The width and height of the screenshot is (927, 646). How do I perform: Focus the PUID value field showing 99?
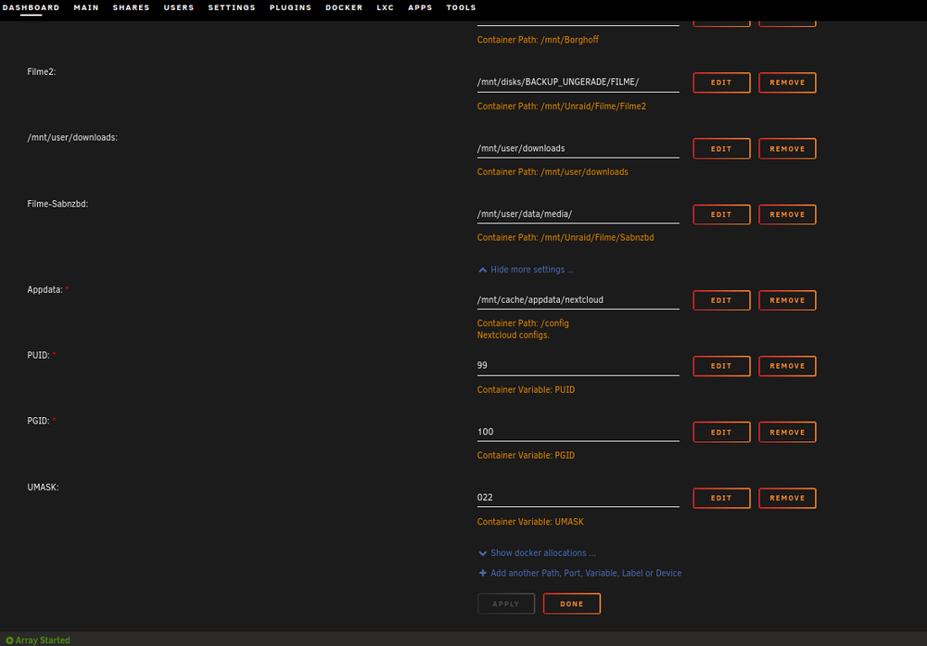pos(578,365)
